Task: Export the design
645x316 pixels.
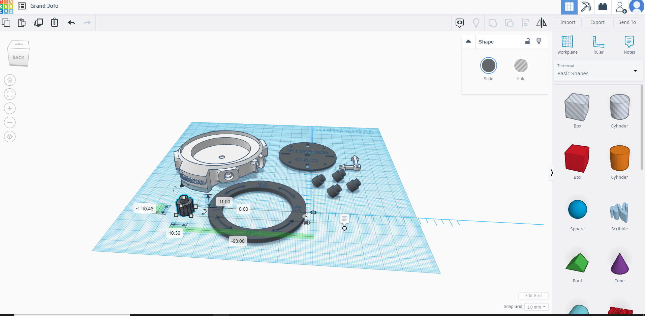Action: point(597,22)
